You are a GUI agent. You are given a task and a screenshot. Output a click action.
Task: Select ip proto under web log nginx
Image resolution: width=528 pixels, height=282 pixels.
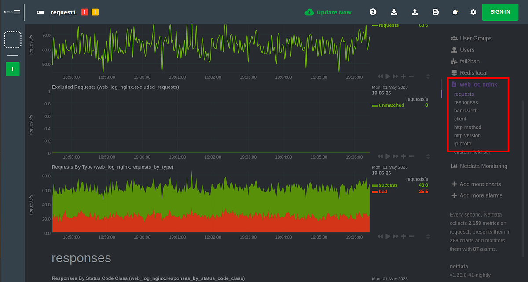(462, 143)
